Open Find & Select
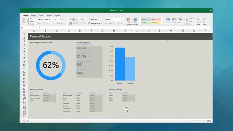The width and height of the screenshot is (233, 131). click(x=205, y=21)
